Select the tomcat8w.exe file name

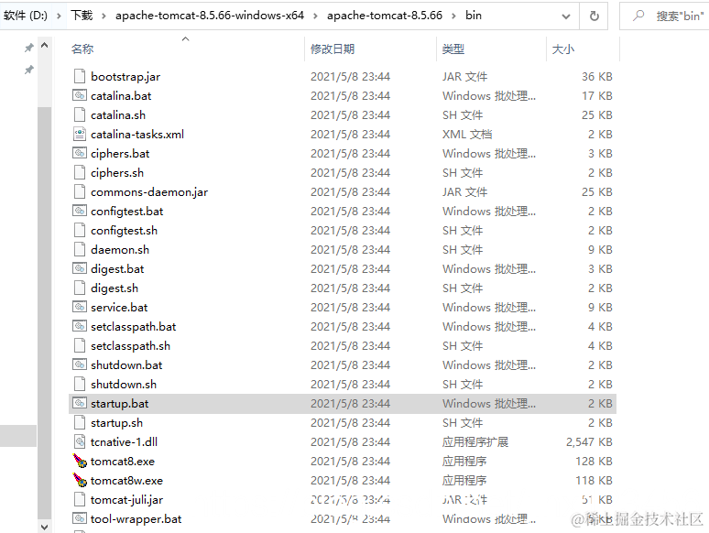point(126,480)
